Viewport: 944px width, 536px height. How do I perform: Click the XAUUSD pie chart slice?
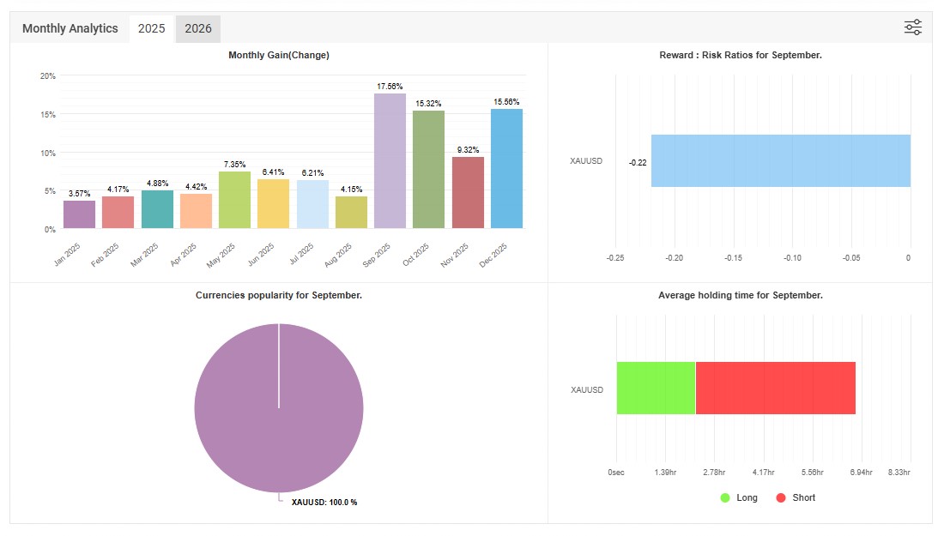[x=278, y=408]
